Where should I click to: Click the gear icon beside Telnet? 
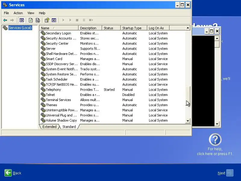(43, 94)
